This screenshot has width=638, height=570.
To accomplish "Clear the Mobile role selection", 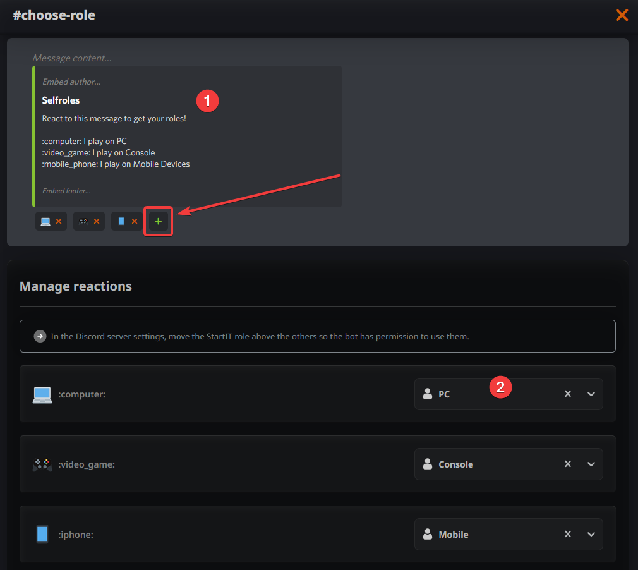I will [567, 535].
